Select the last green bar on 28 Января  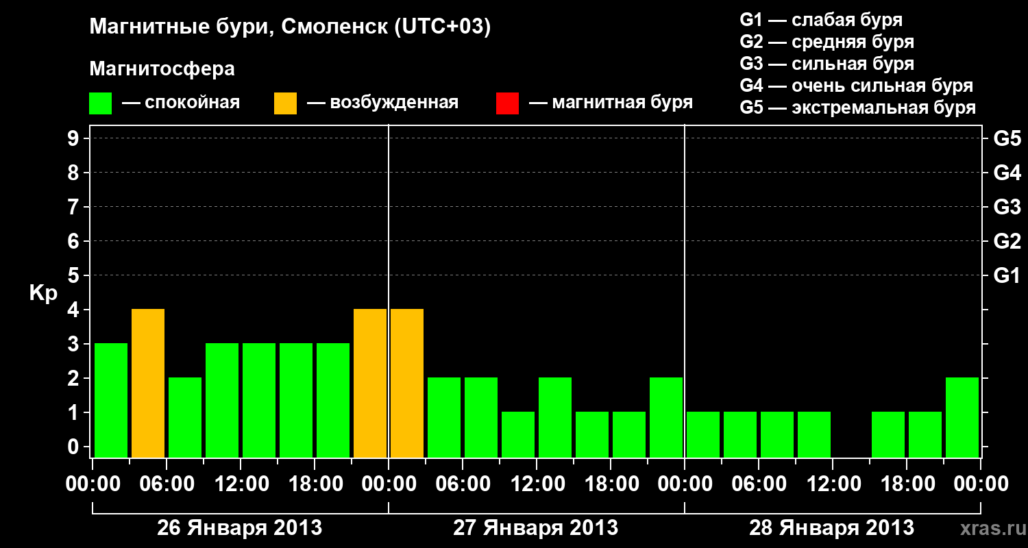[x=962, y=417]
